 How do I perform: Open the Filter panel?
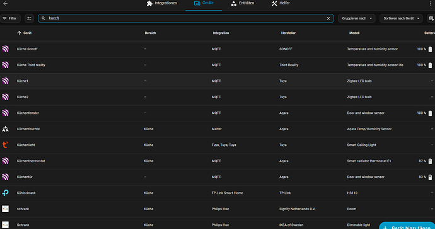pyautogui.click(x=10, y=18)
